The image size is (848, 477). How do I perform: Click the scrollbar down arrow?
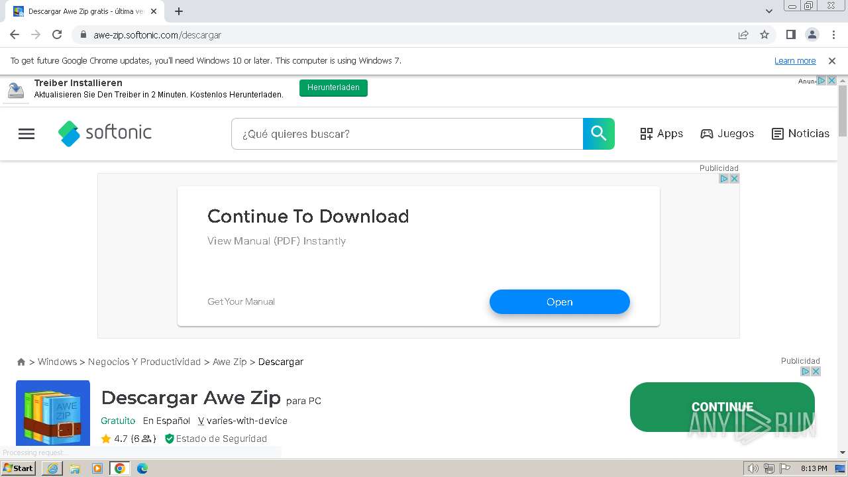[843, 452]
